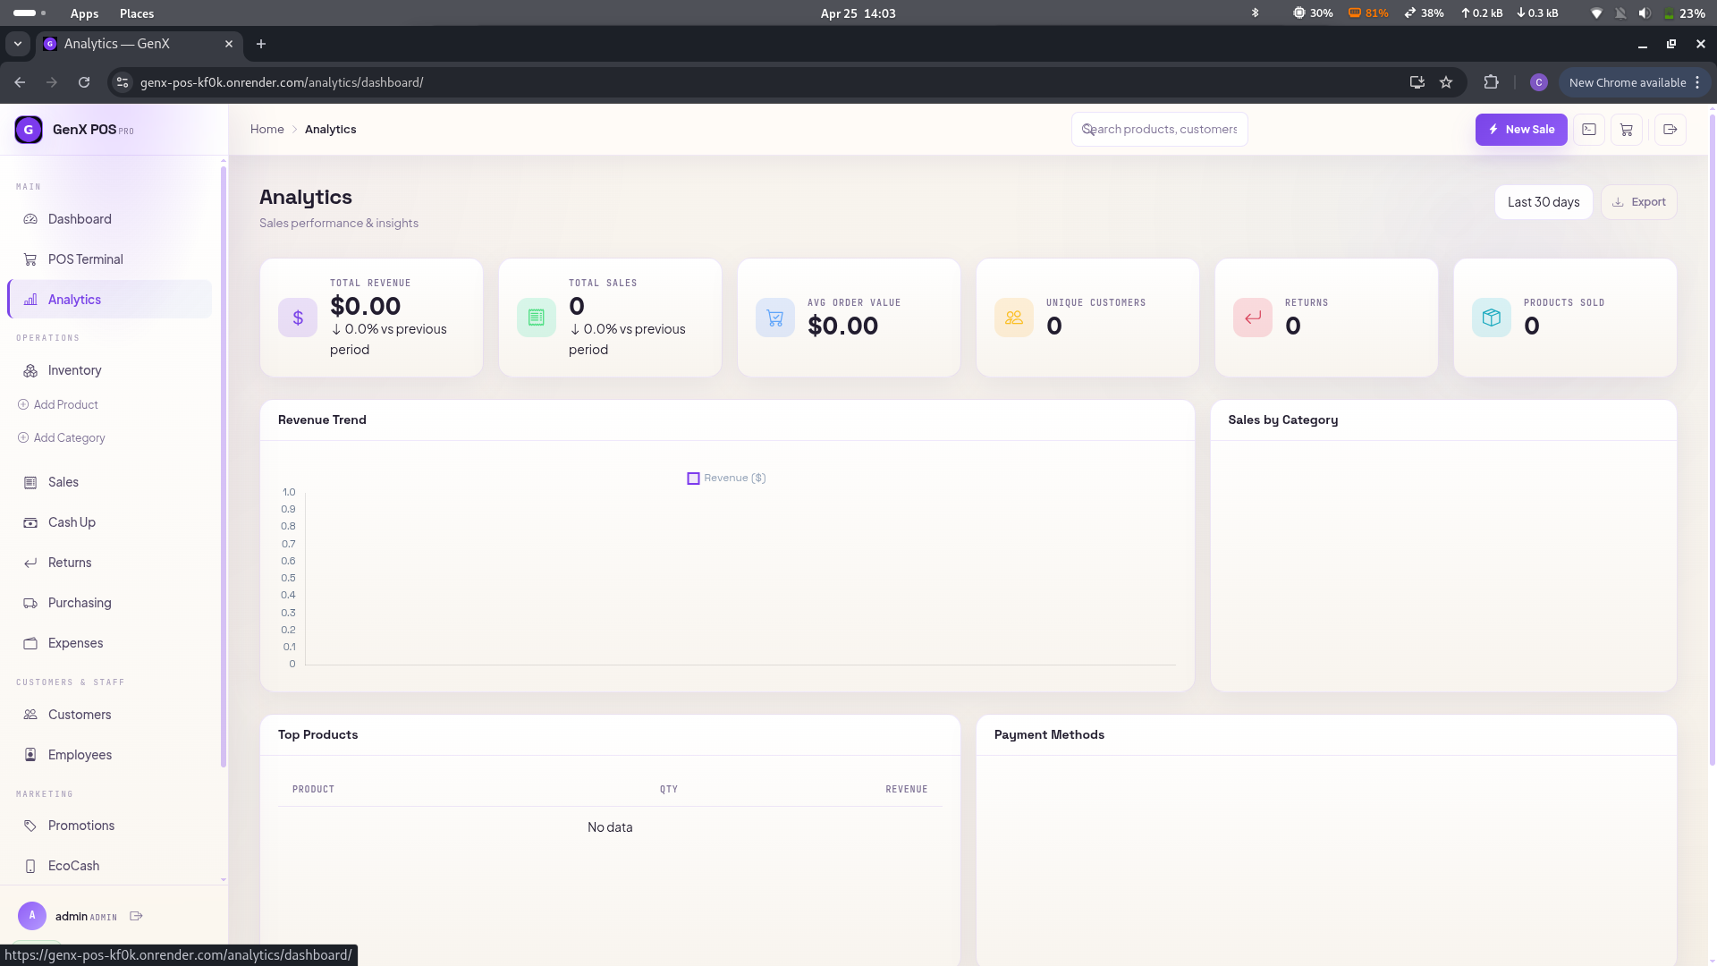Click the Customers people icon
The width and height of the screenshot is (1717, 966).
(x=30, y=715)
